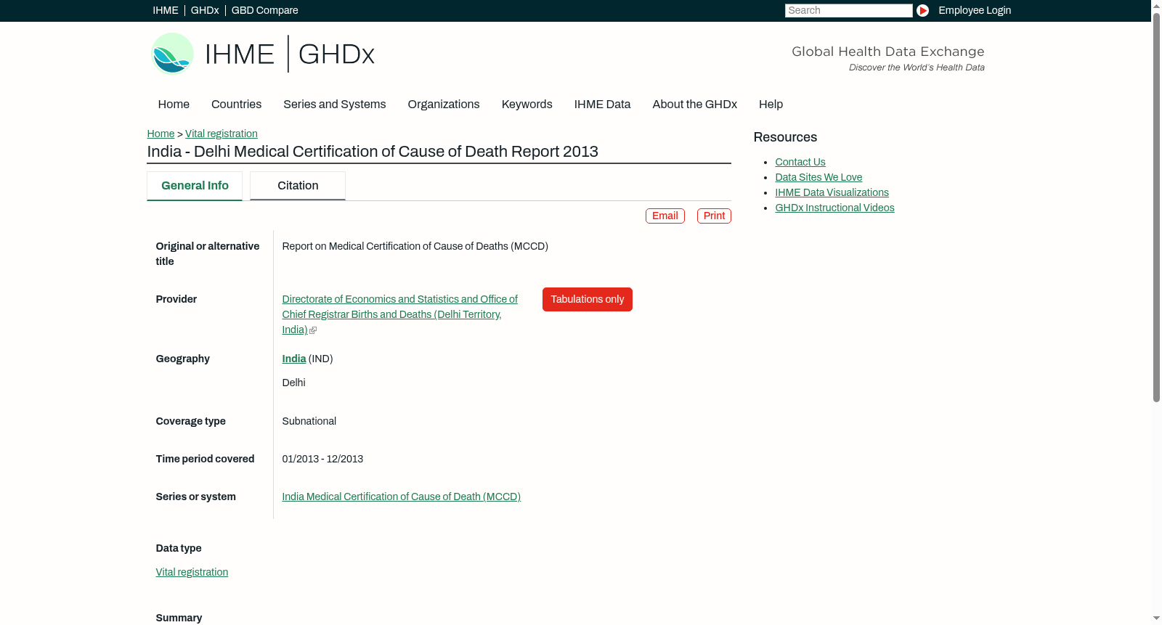
Task: Open GHDx Instructional Videos link
Action: pyautogui.click(x=834, y=208)
